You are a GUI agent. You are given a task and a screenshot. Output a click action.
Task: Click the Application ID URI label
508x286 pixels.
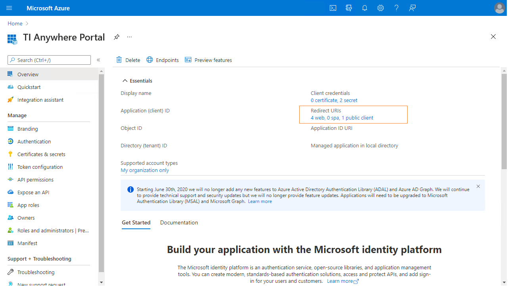coord(331,128)
